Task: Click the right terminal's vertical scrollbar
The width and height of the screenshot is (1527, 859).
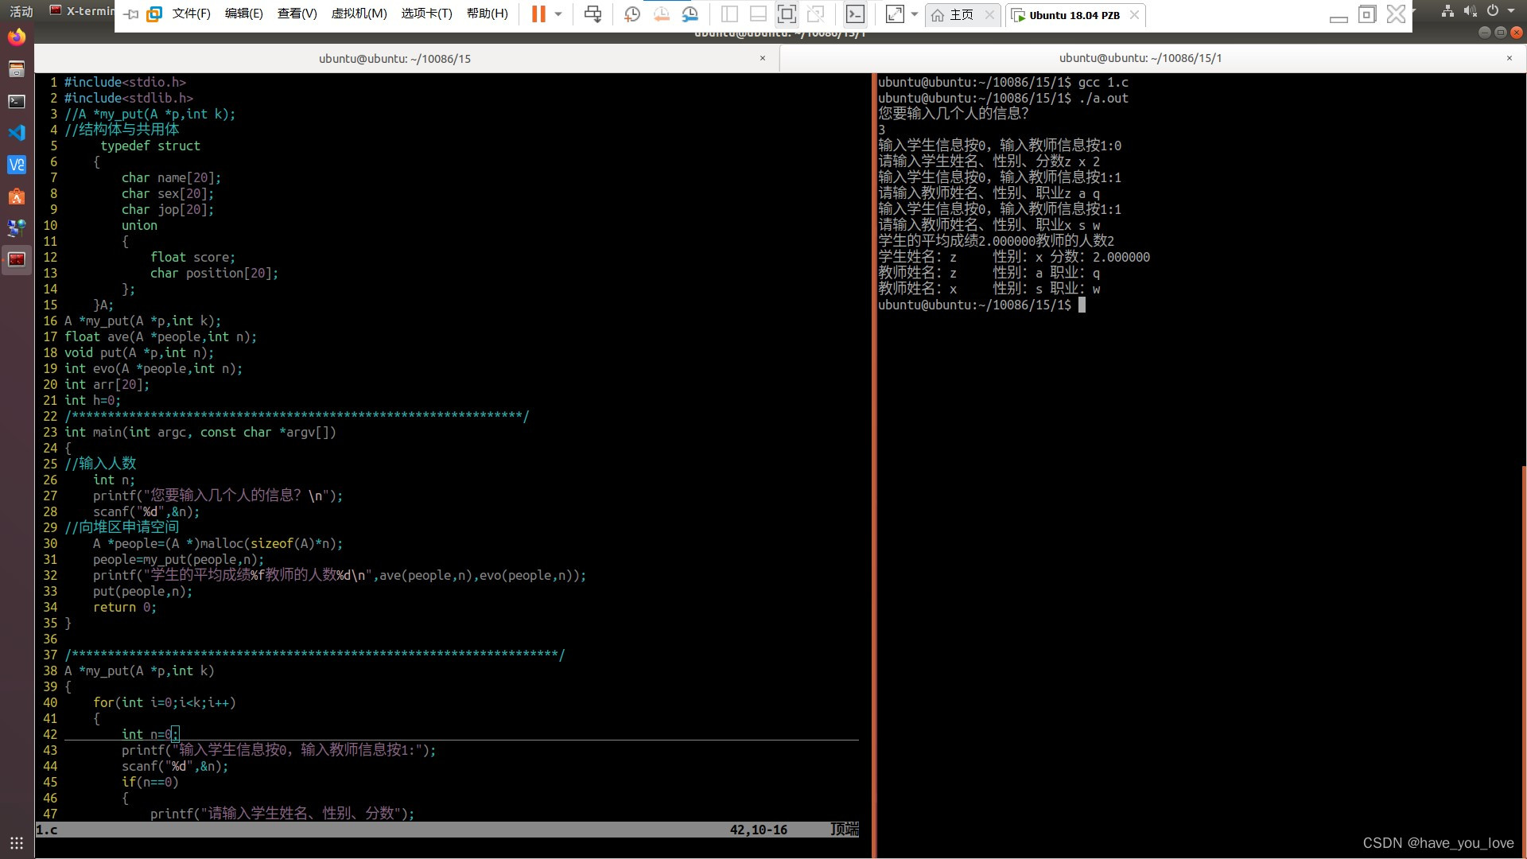Action: tap(1524, 660)
